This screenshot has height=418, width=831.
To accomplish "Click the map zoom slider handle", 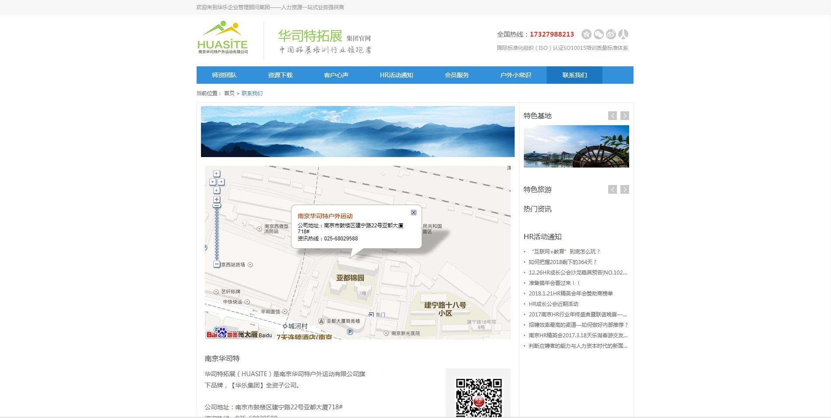I will [x=217, y=206].
